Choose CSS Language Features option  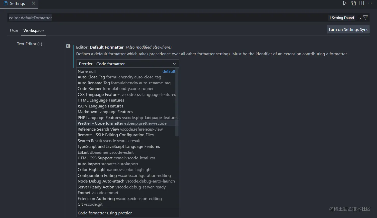126,95
